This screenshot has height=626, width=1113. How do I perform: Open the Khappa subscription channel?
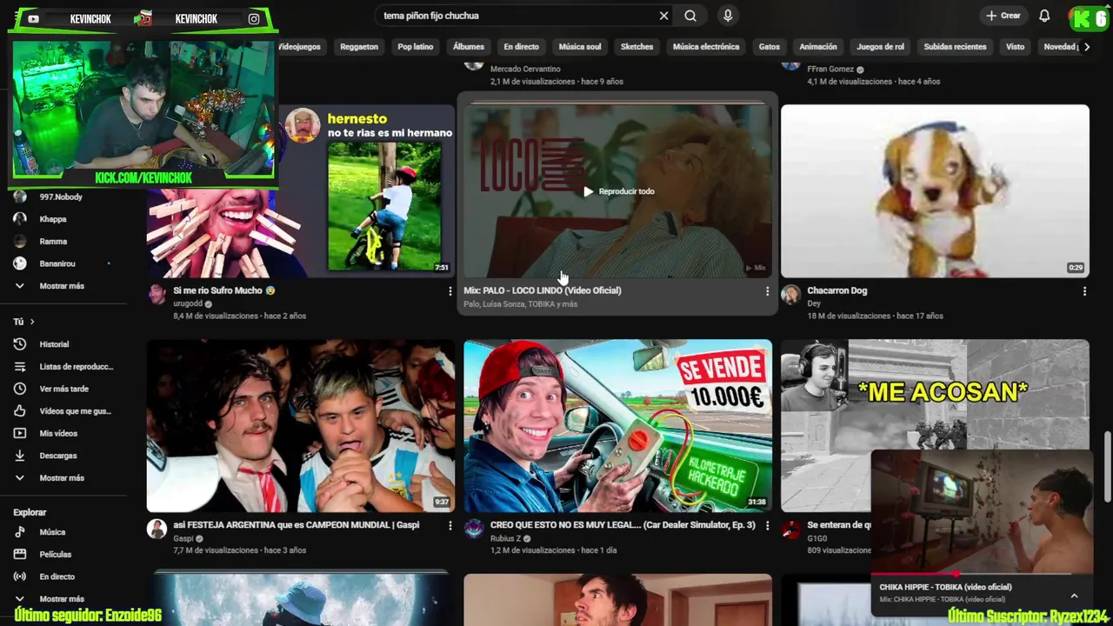[53, 219]
